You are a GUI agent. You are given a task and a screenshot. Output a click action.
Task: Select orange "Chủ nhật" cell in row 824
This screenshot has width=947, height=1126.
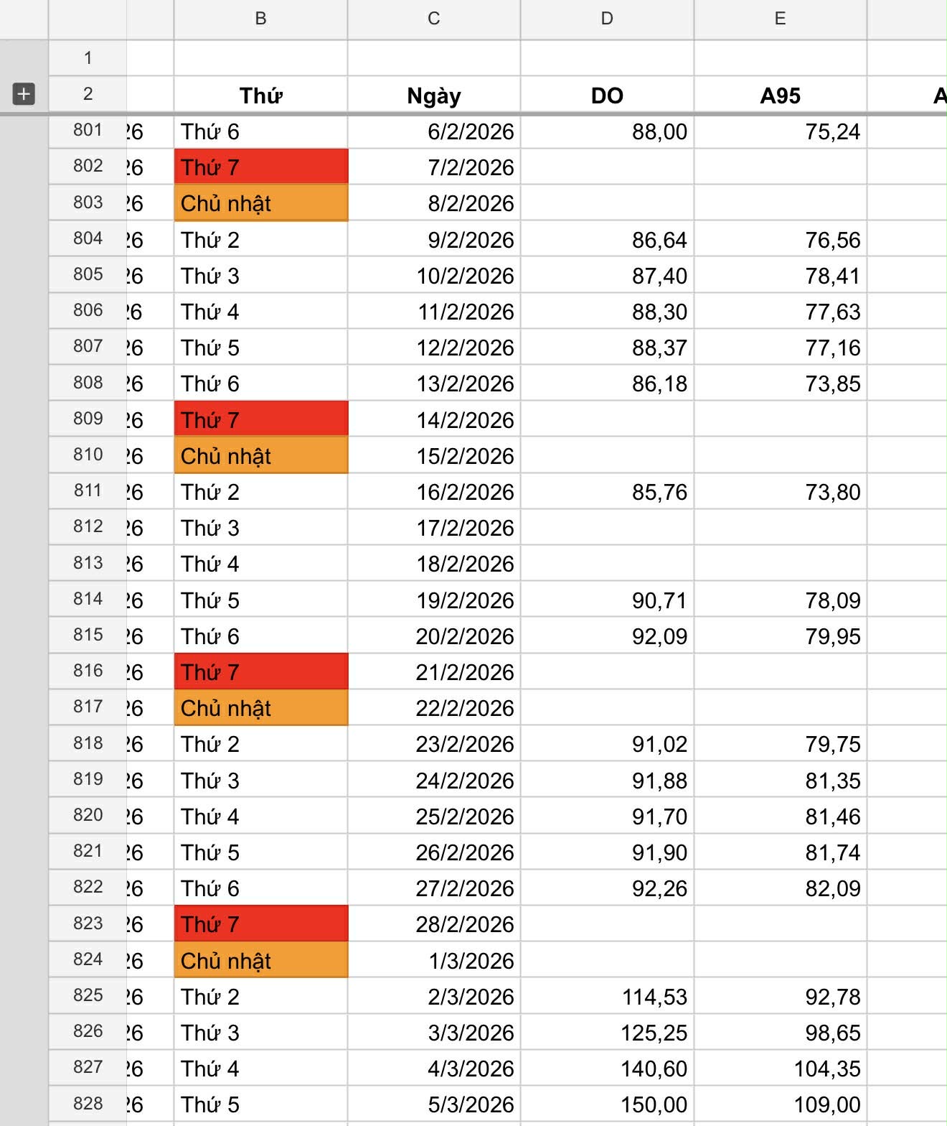click(260, 960)
